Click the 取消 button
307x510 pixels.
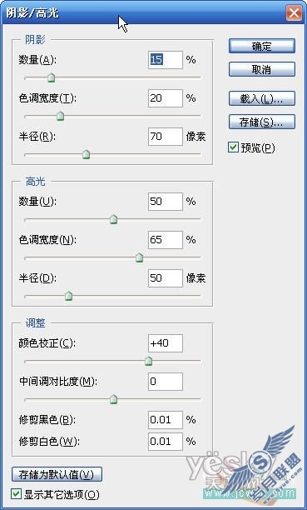pos(262,69)
